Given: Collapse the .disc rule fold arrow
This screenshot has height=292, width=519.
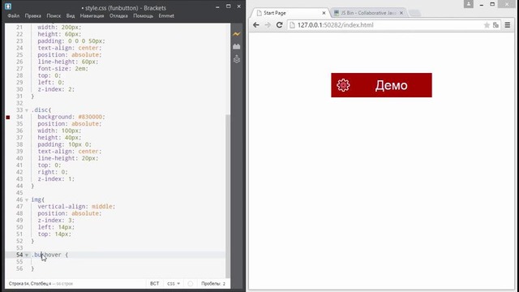Looking at the screenshot, I should point(27,110).
